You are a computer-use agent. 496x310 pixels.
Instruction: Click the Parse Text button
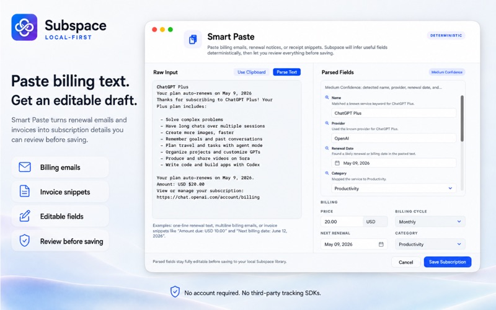(x=286, y=72)
